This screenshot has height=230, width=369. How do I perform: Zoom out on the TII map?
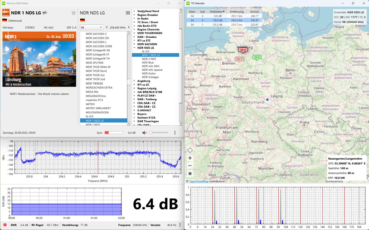(190, 166)
